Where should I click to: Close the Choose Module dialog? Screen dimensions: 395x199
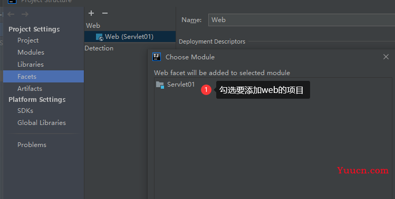pyautogui.click(x=386, y=57)
